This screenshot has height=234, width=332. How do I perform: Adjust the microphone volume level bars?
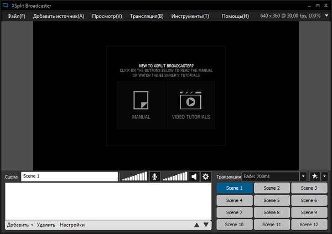click(x=134, y=176)
